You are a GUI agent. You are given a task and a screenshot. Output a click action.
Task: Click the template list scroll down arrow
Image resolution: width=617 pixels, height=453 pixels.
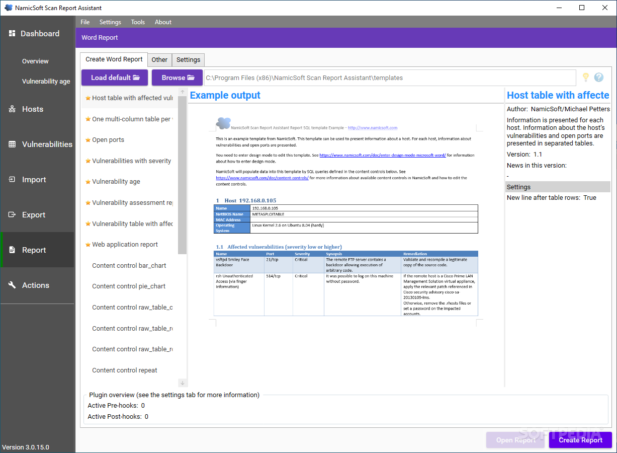(x=183, y=383)
